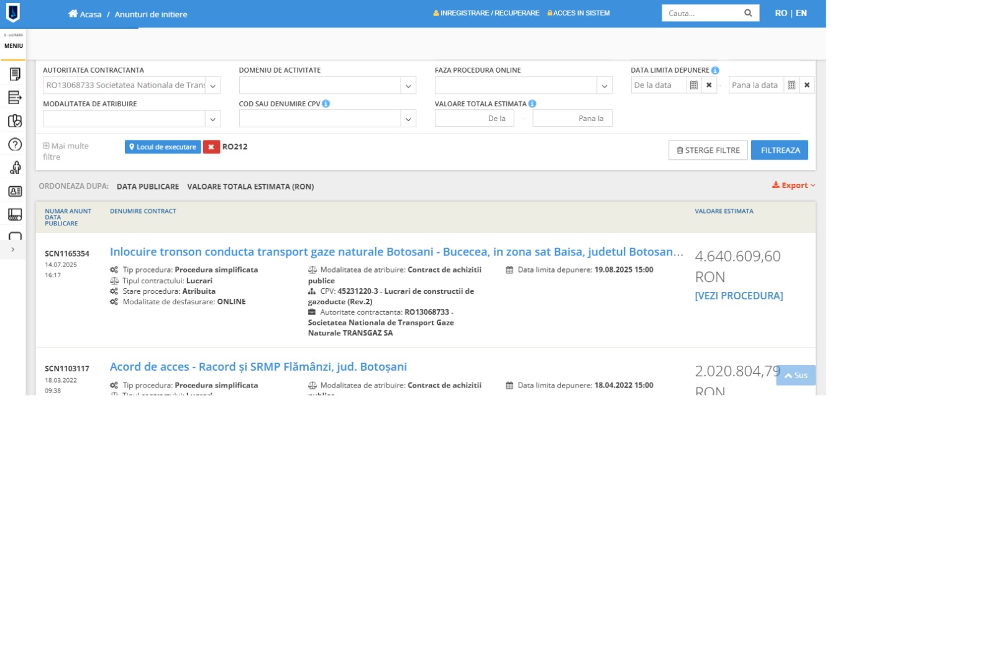This screenshot has width=994, height=654.
Task: Expand the left sidebar menu arrow
Action: coord(13,250)
